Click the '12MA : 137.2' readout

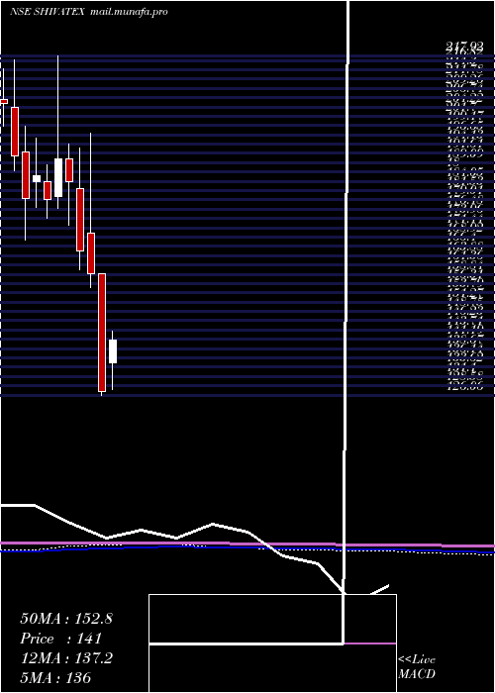66,658
